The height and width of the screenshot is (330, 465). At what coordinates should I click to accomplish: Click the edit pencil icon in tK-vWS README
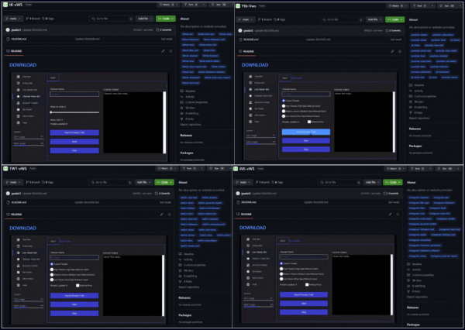click(163, 51)
